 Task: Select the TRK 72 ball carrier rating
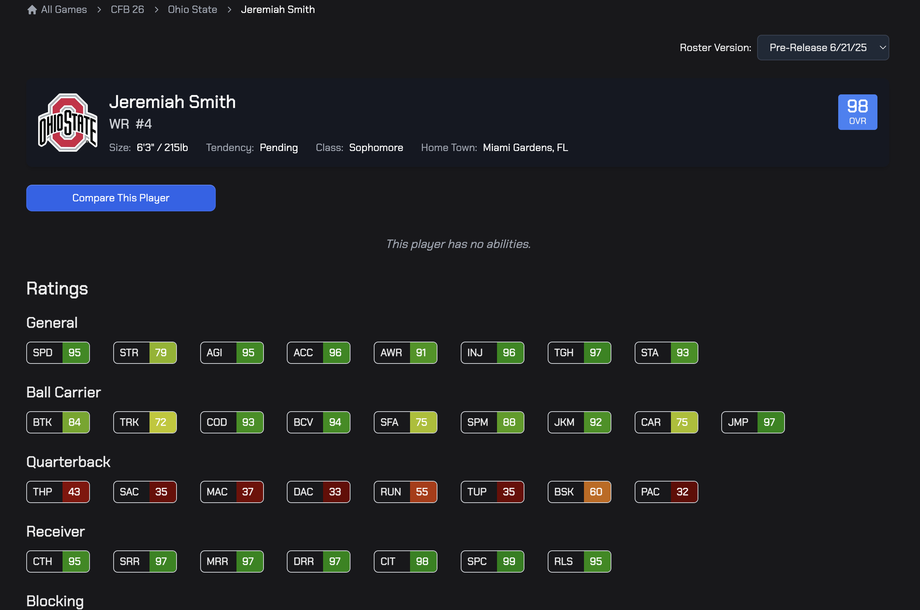click(x=145, y=422)
